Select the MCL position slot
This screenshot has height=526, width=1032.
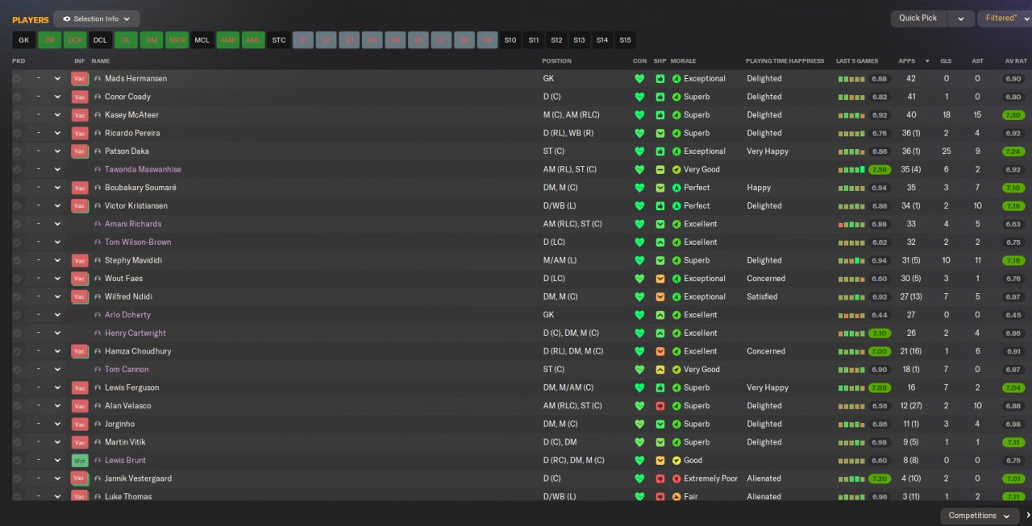pos(202,39)
